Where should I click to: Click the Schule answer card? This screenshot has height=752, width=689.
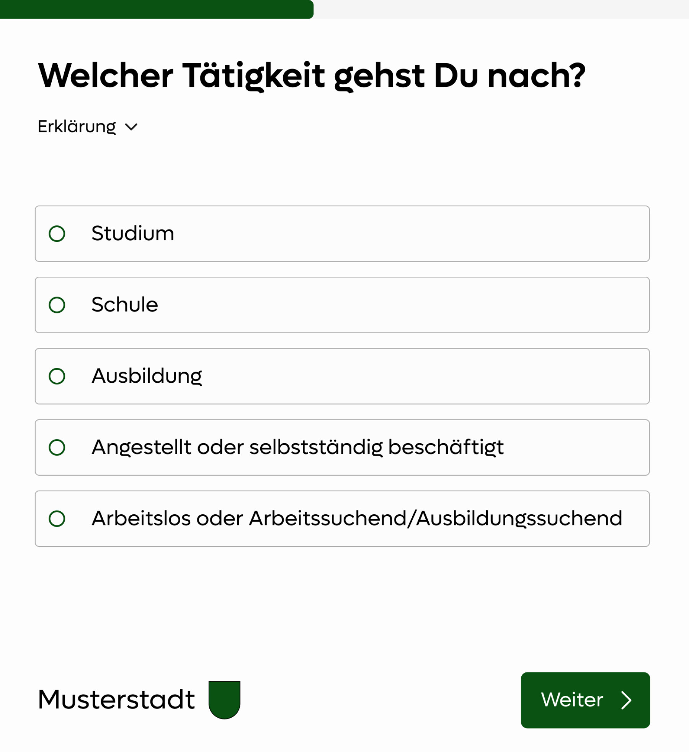point(342,304)
